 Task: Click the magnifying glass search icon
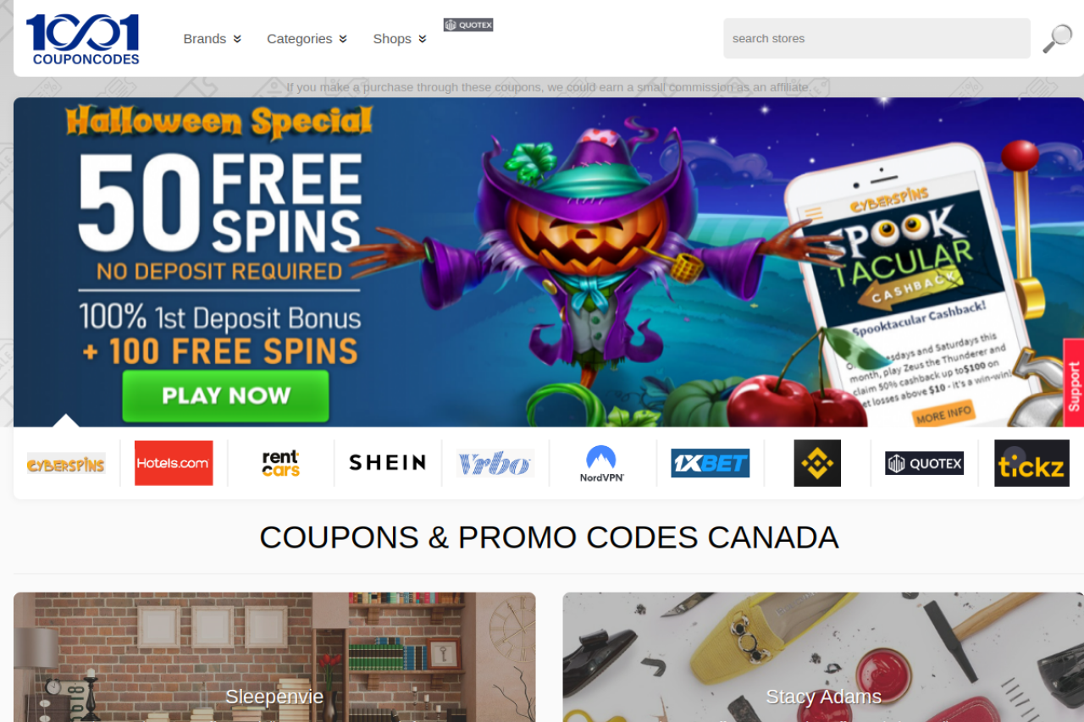click(1057, 38)
